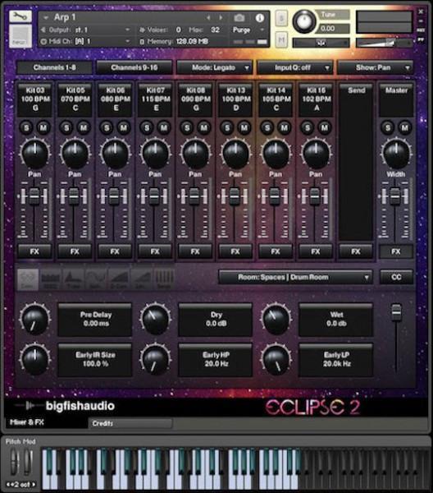The image size is (433, 493).
Task: Open instrument options with wrench icon
Action: tap(20, 16)
